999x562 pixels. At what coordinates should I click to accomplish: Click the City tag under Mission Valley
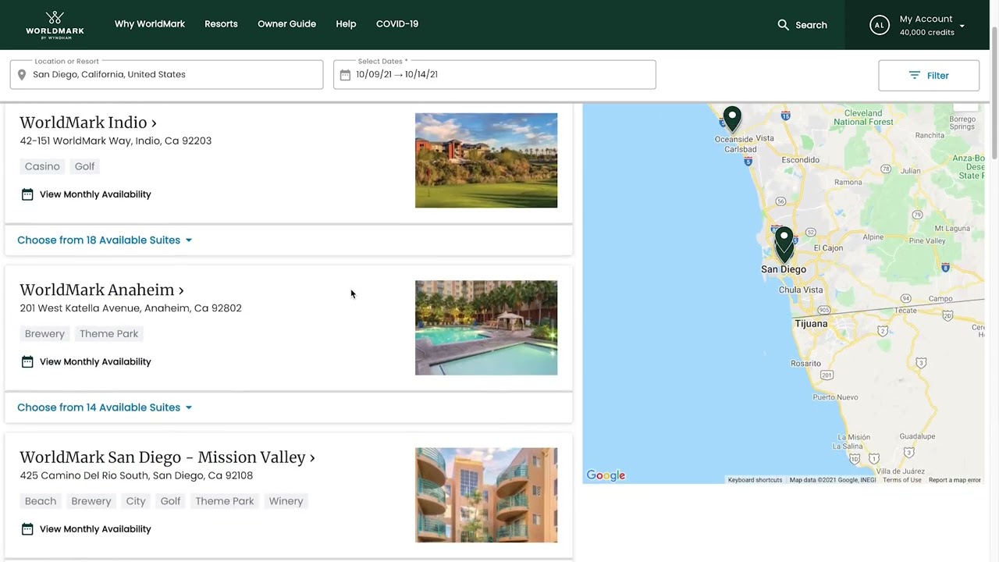(x=136, y=501)
